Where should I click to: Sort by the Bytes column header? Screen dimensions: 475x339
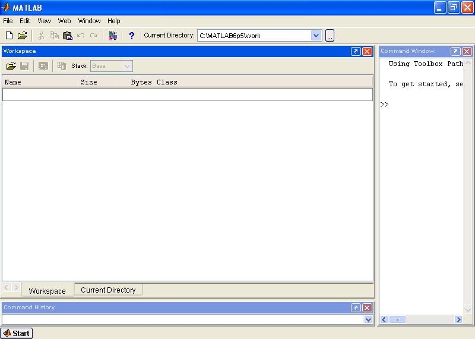pos(135,82)
